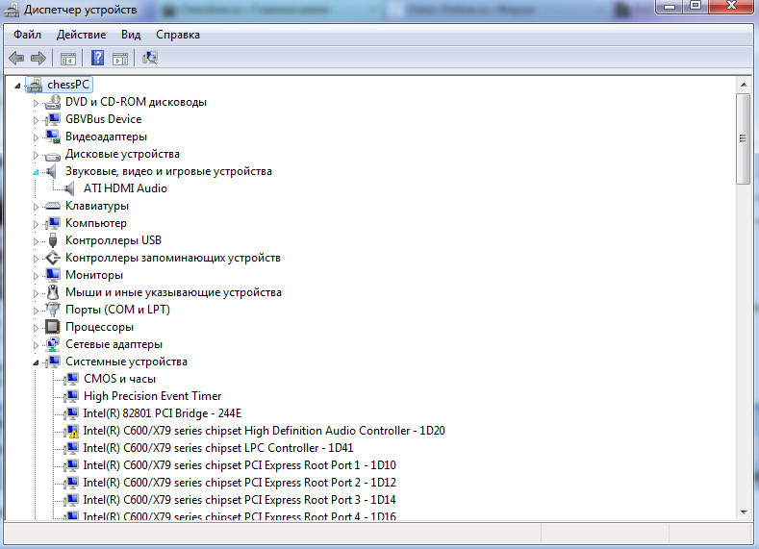
Task: Select PCI Express Root Port 3 - 1D14
Action: (240, 500)
